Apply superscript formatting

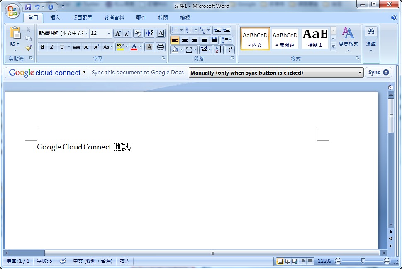96,47
